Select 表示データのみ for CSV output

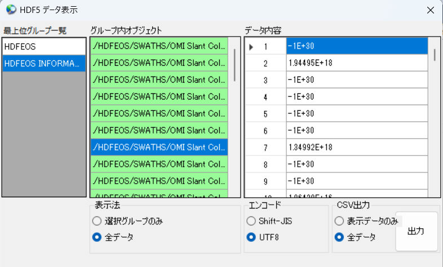(x=339, y=221)
